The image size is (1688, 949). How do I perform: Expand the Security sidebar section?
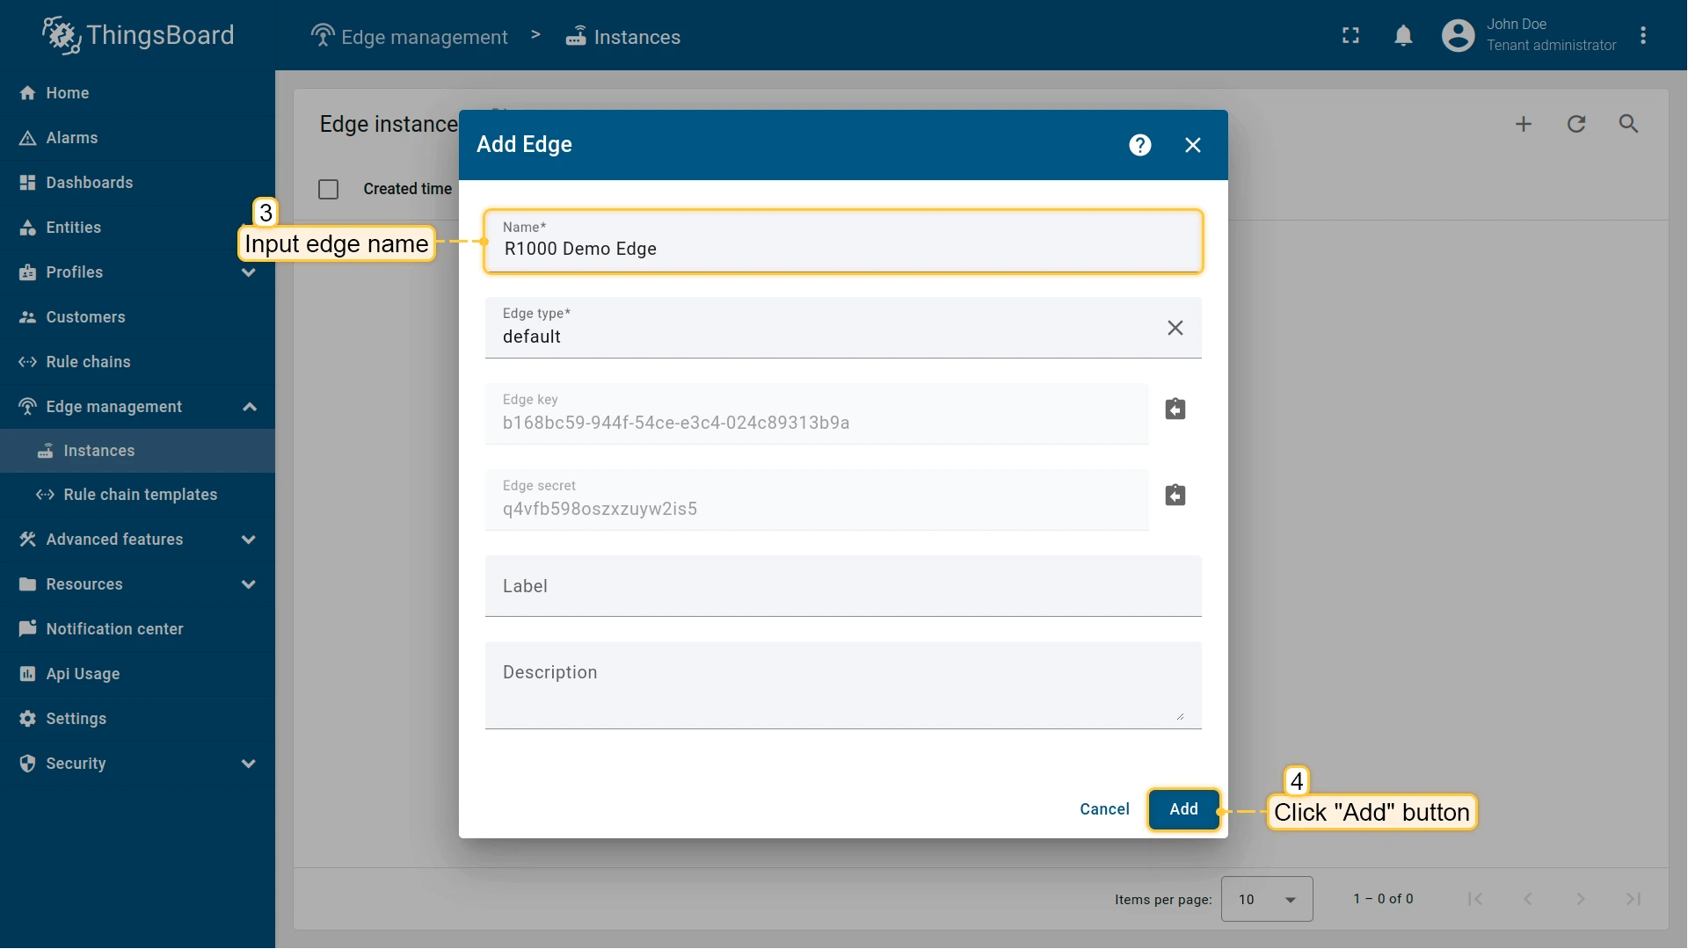[x=249, y=764]
